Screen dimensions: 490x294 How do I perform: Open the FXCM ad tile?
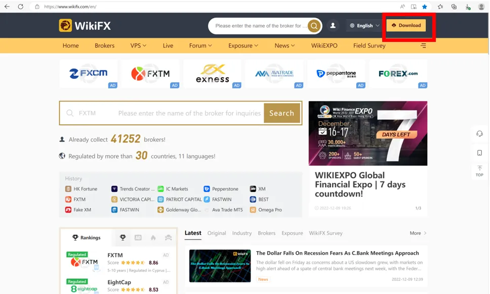[x=89, y=74]
